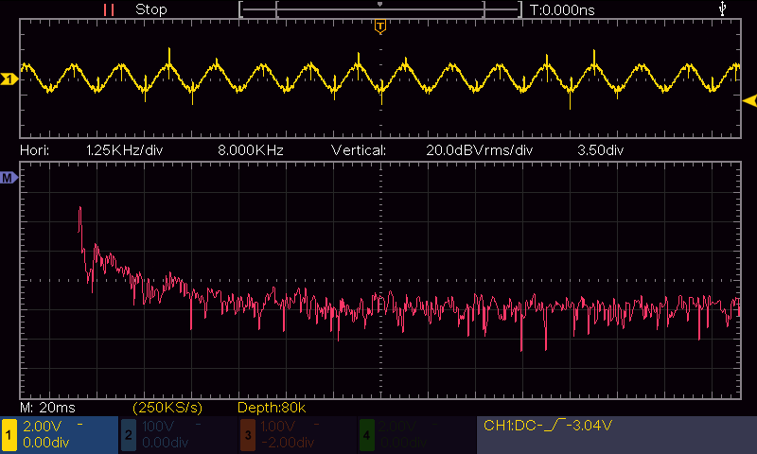Click the Stop run status label
The height and width of the screenshot is (454, 757).
point(151,9)
